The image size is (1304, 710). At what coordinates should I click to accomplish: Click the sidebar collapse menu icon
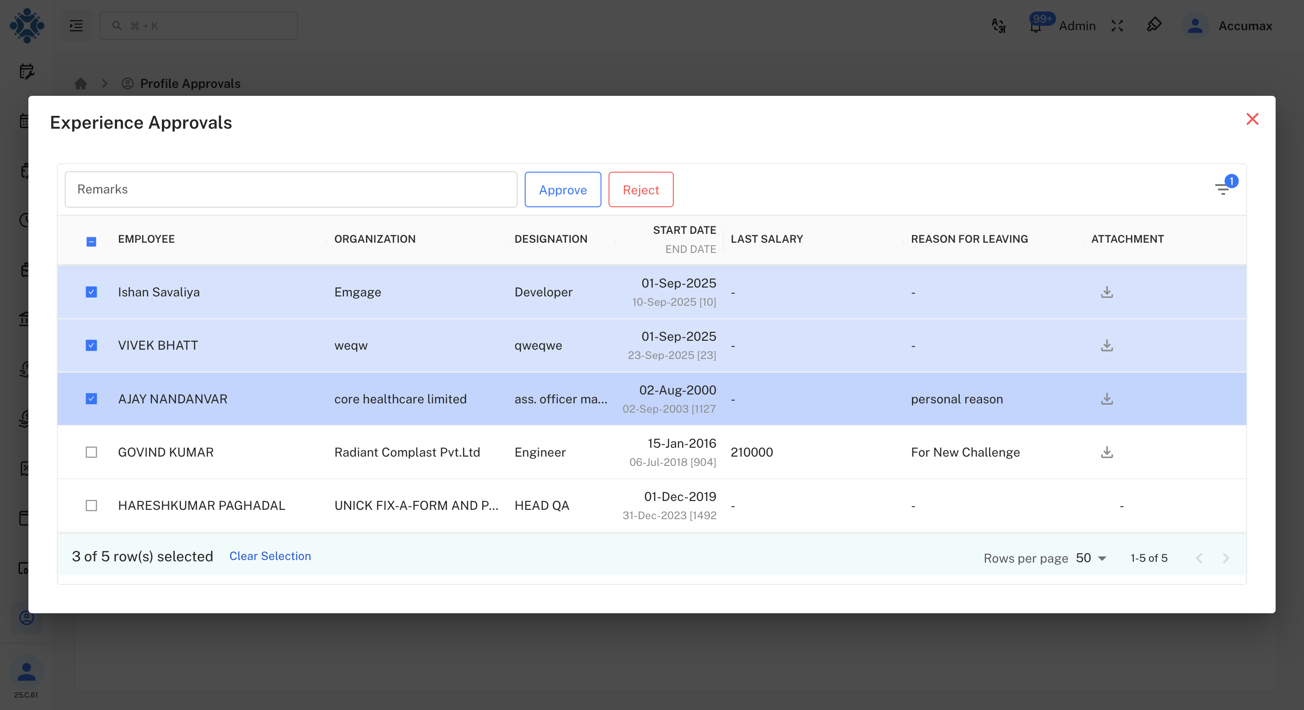click(x=76, y=26)
